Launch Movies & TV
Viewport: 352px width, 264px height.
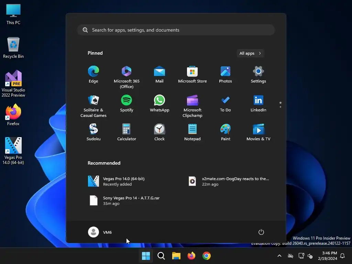pos(258,132)
